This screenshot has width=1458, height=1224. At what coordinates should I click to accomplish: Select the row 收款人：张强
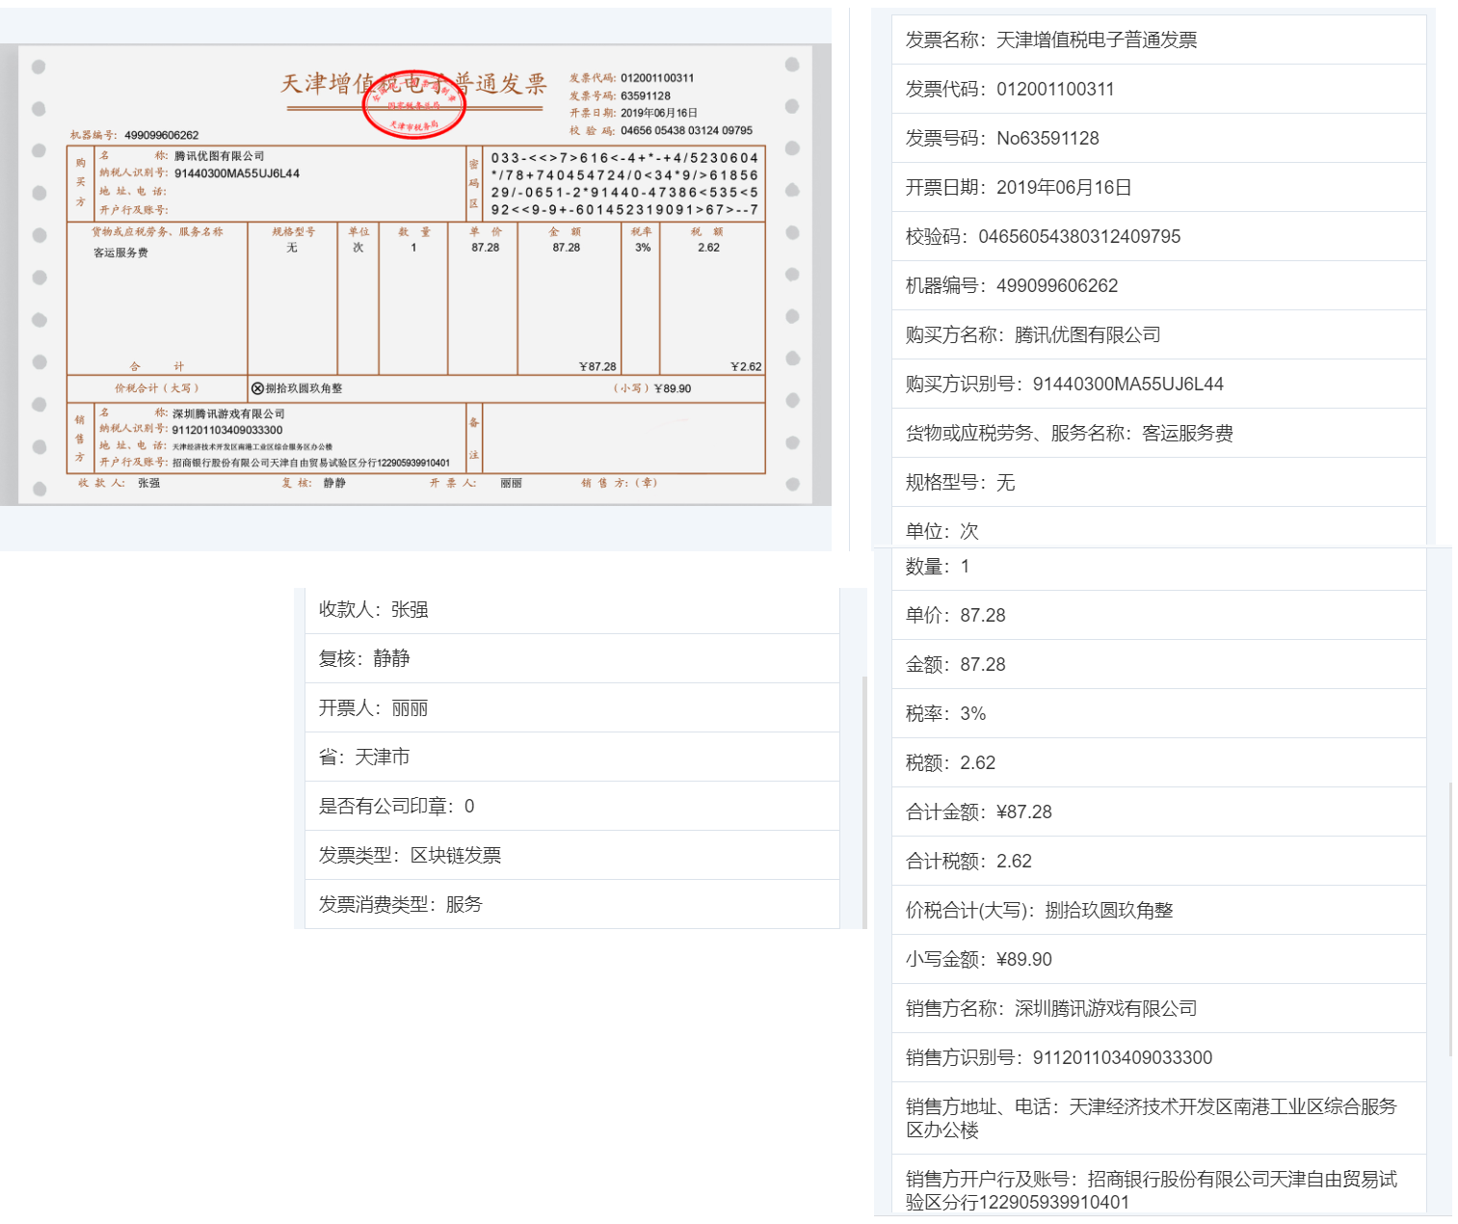[571, 609]
